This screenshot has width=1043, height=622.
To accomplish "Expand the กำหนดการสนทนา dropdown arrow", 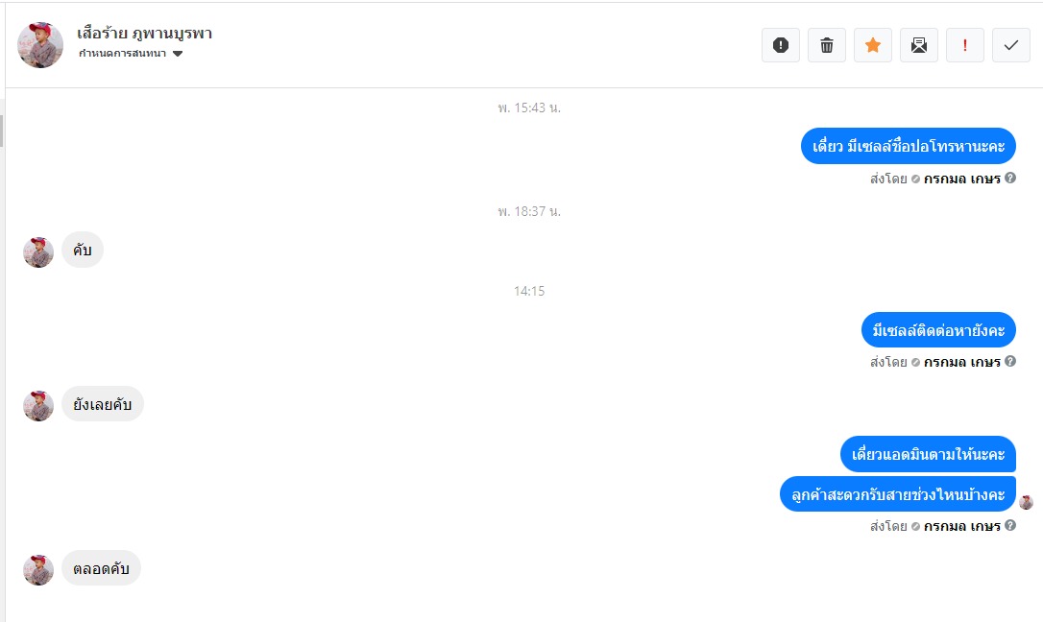I will click(x=178, y=54).
